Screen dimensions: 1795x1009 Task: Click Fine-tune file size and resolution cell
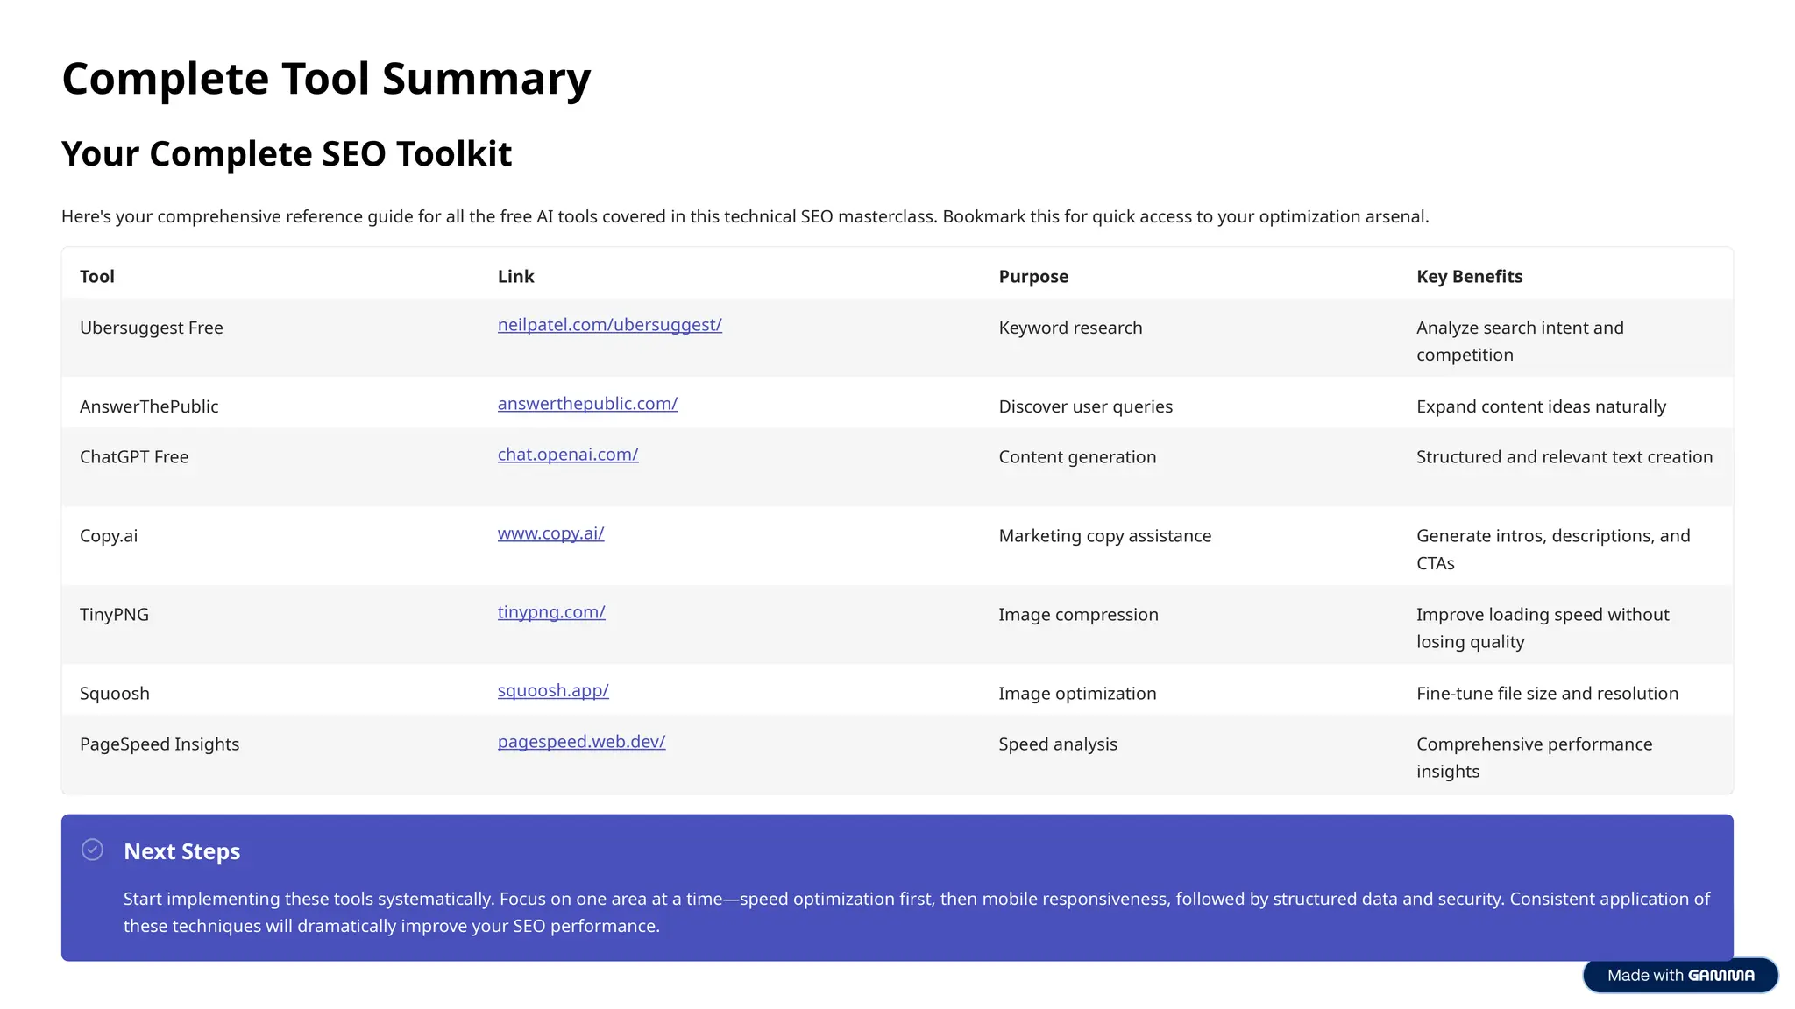coord(1547,694)
